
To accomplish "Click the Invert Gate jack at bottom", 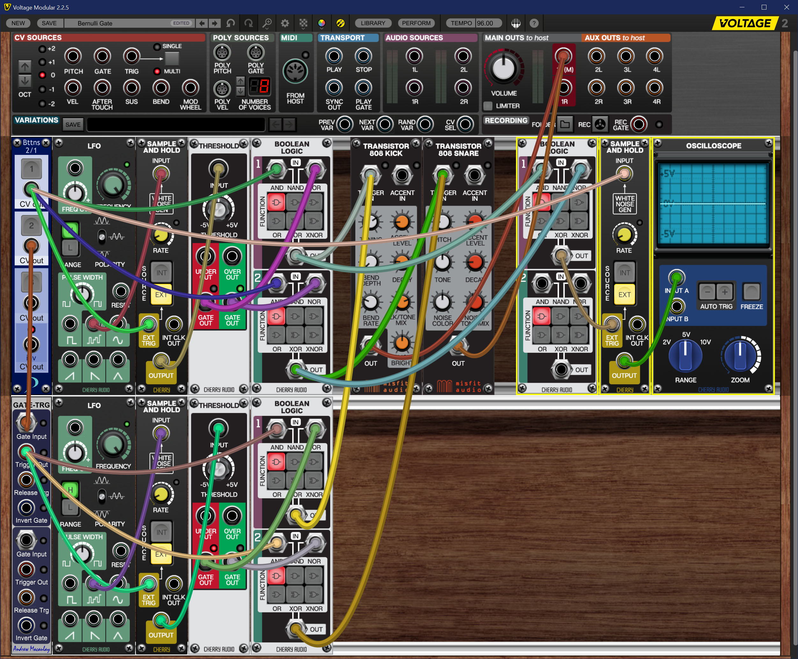I will 26,625.
